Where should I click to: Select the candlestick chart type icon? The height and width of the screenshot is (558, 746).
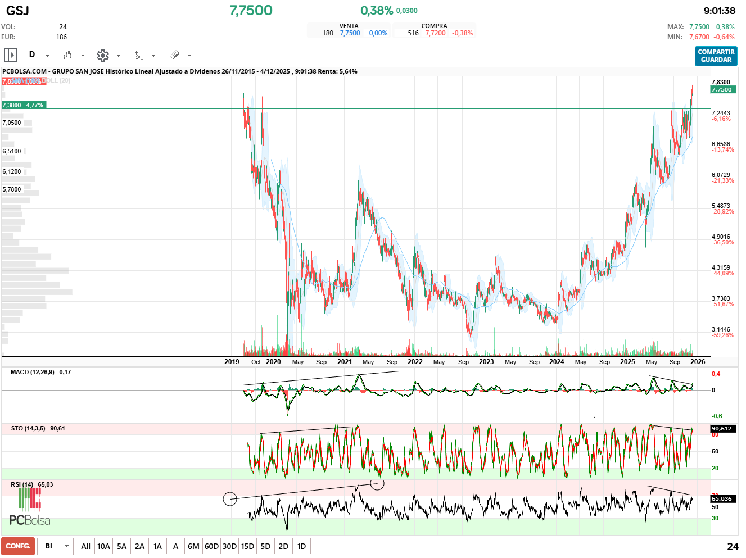[67, 55]
